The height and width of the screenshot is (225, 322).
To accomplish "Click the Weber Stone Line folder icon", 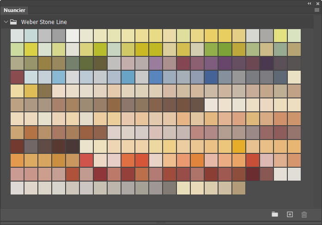I will (x=13, y=22).
